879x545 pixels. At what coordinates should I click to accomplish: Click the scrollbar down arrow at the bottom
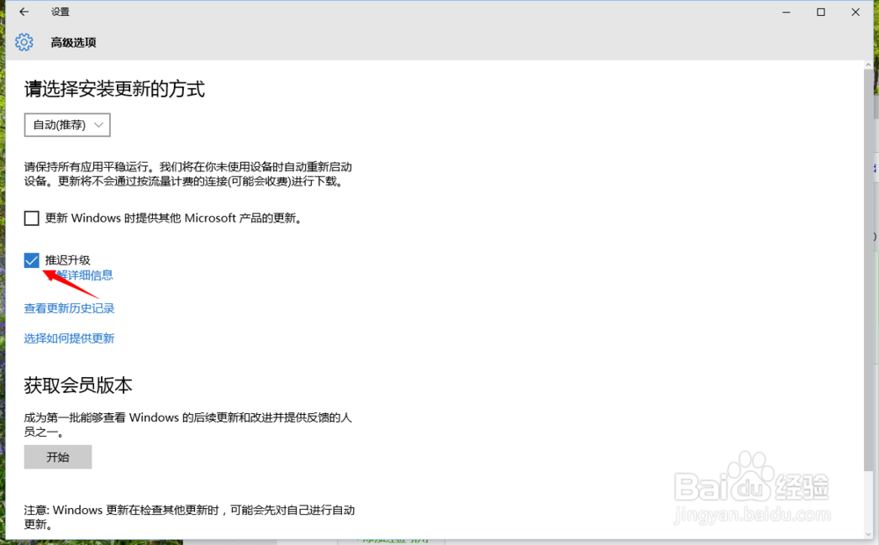pos(869,534)
